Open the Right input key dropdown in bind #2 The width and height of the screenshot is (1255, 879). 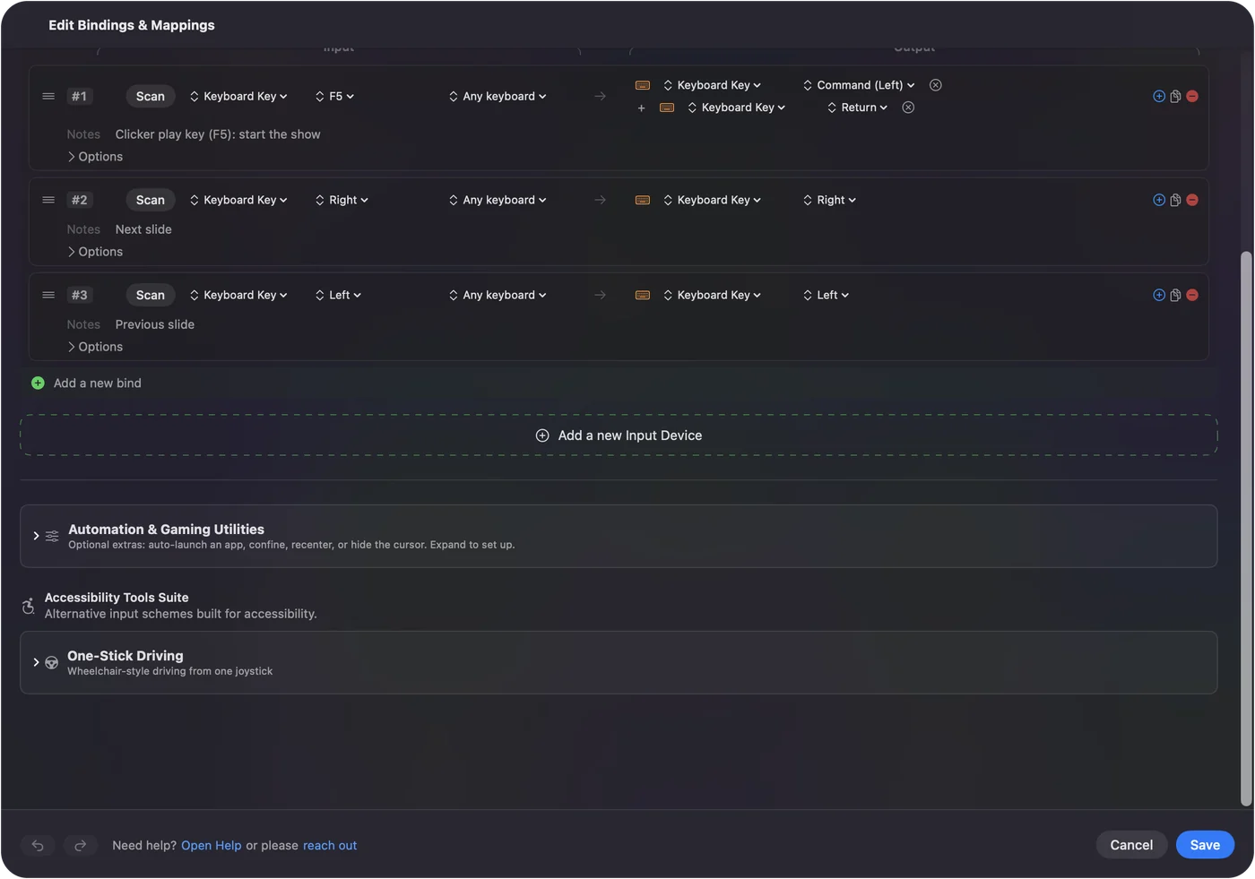[342, 200]
